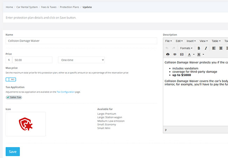This screenshot has height=158, width=228.
Task: Go to Fees & Taxes breadcrumb
Action: [x=49, y=7]
